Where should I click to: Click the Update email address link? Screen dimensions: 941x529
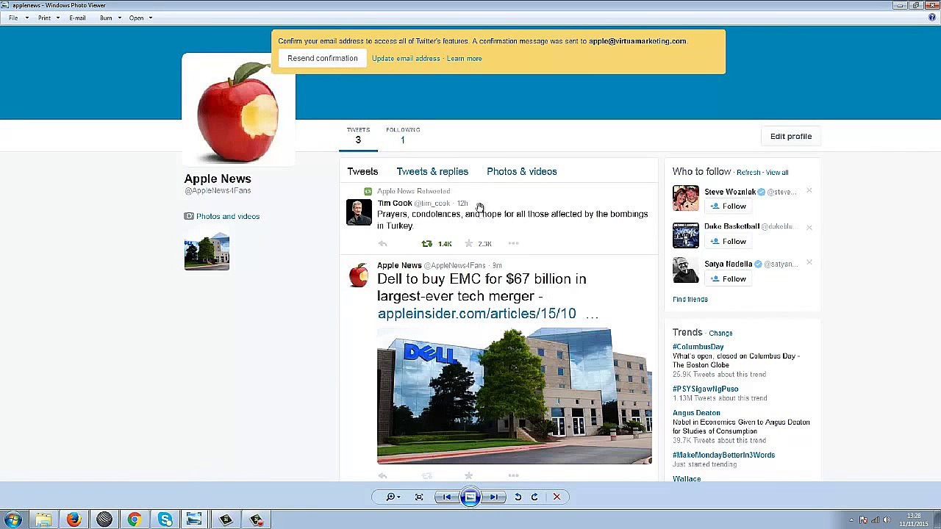point(406,59)
